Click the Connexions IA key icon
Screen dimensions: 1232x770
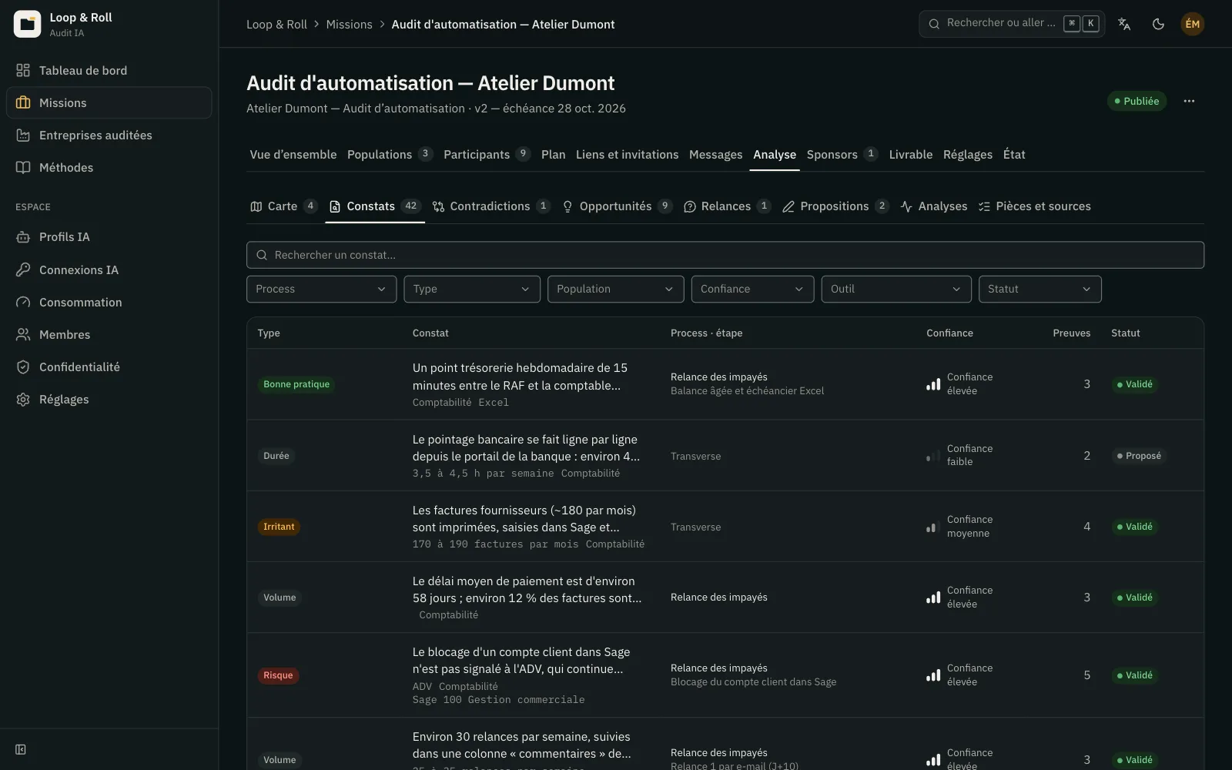tap(23, 269)
